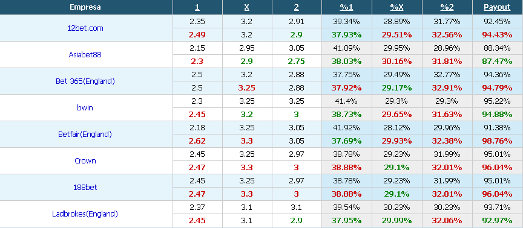Open the 12bet.com bookmaker link
523x228 pixels.
(x=85, y=28)
